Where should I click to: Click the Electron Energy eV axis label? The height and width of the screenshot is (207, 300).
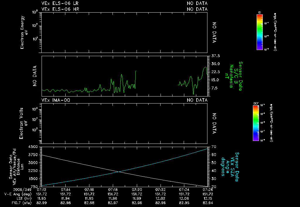24,32
